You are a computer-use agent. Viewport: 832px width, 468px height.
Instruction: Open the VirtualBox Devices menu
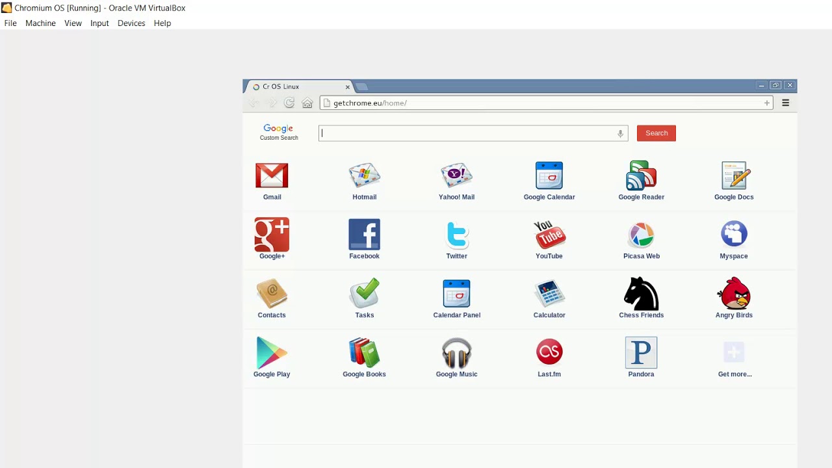click(x=131, y=23)
